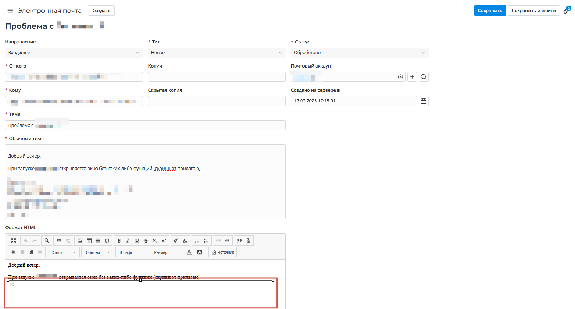Insert special character (Omega icon)
This screenshot has width=575, height=309.
pyautogui.click(x=107, y=241)
